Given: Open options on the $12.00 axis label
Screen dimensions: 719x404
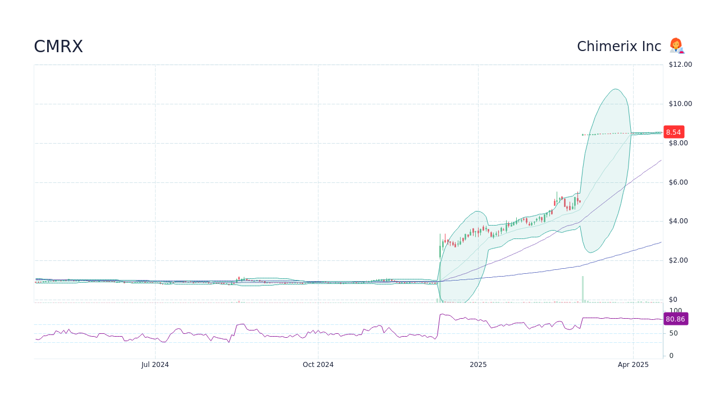Looking at the screenshot, I should pos(680,64).
